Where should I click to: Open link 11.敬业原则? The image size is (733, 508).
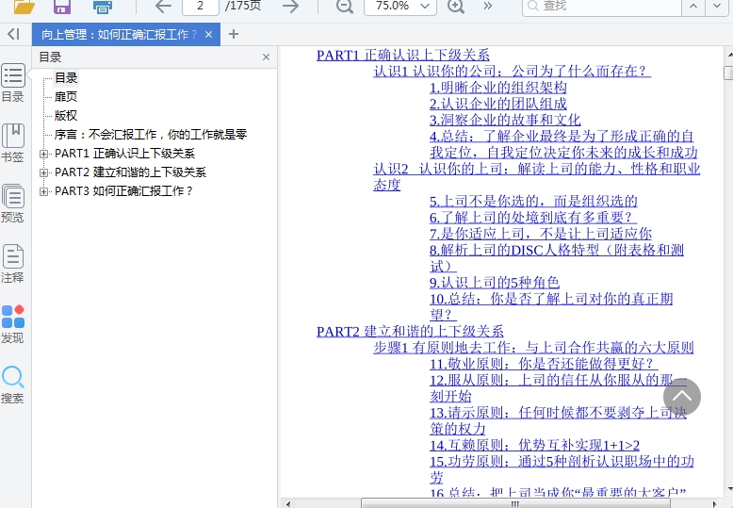click(544, 364)
